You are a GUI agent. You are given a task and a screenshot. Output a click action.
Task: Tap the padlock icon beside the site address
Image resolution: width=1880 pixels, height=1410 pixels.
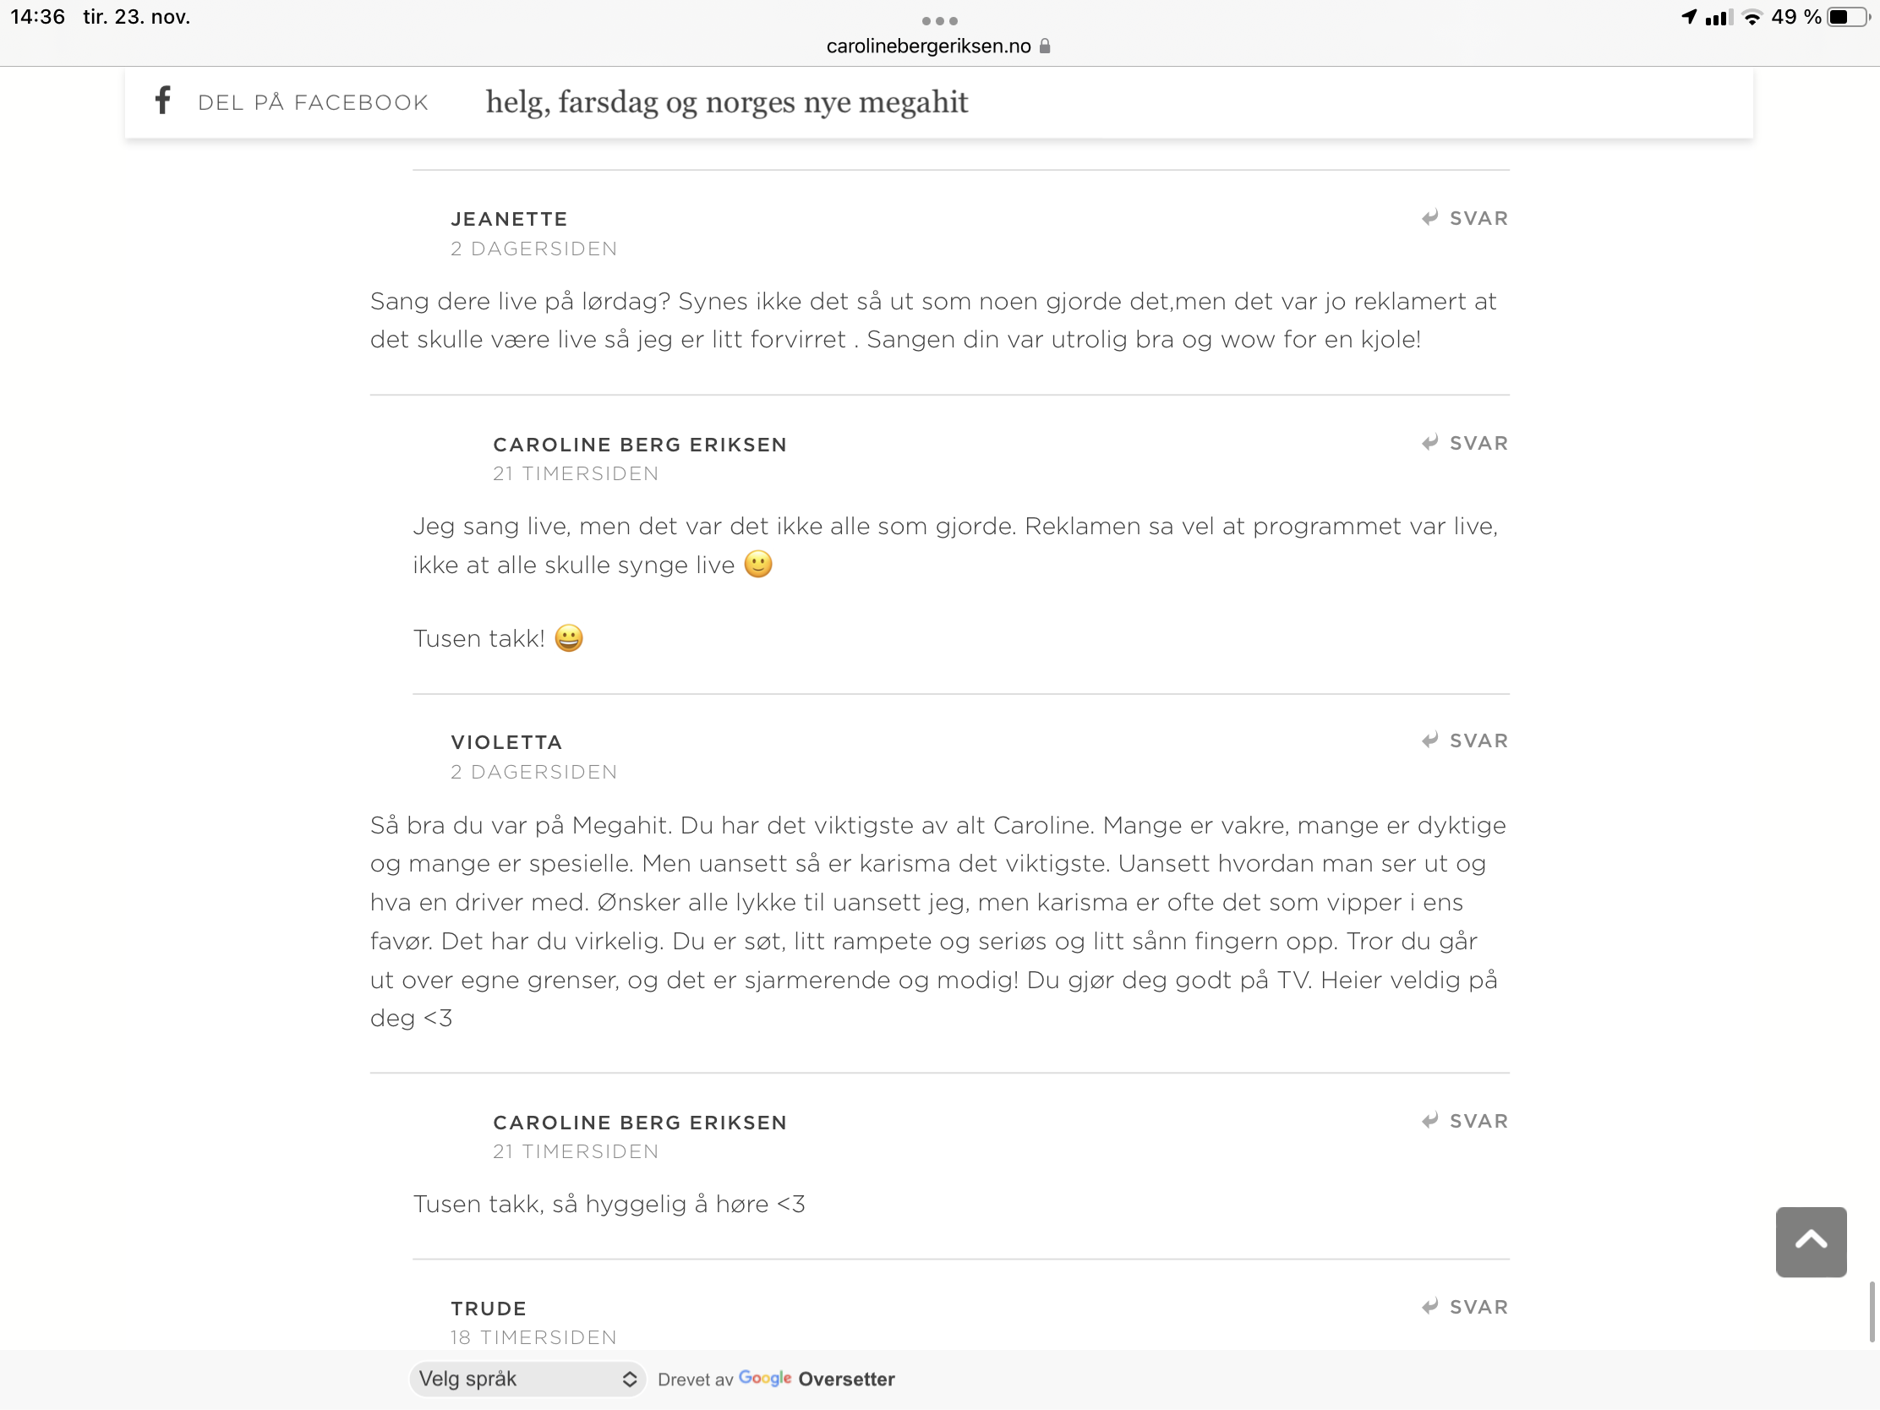coord(1046,46)
